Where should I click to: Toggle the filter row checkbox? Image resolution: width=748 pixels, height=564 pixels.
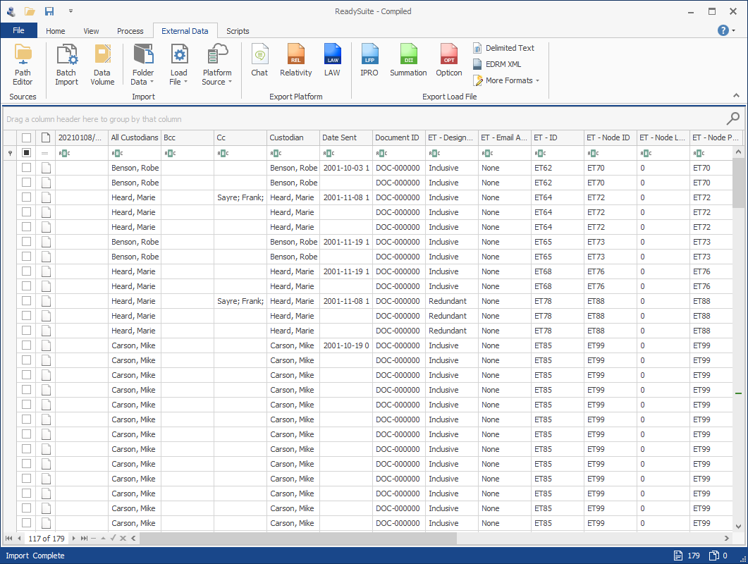(26, 153)
